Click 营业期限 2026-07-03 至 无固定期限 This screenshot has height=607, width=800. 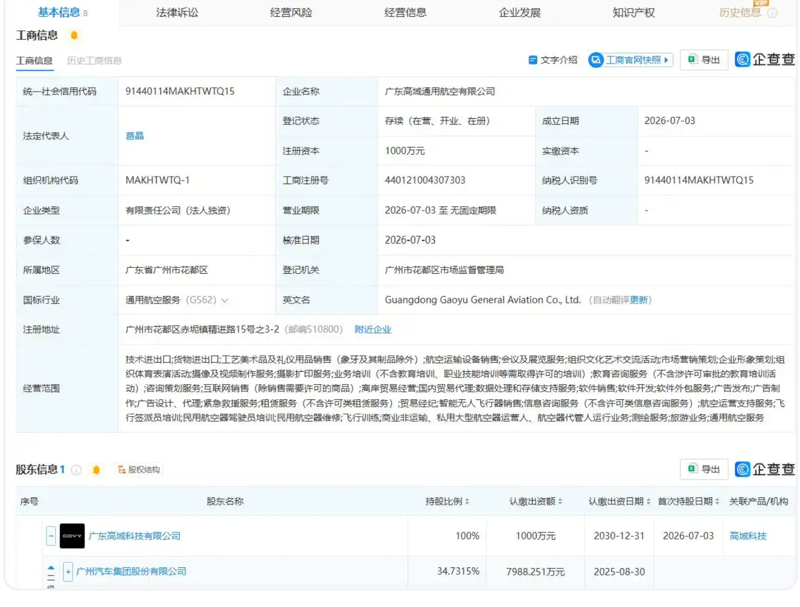441,211
